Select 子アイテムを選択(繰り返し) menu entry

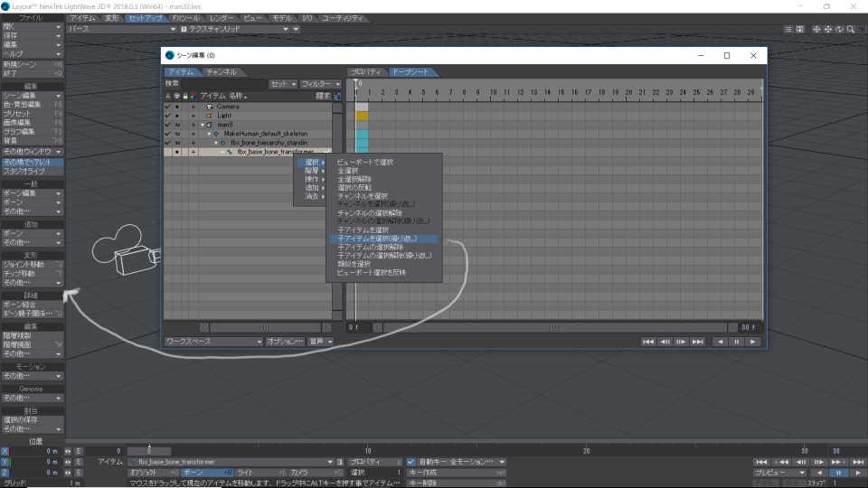click(383, 239)
